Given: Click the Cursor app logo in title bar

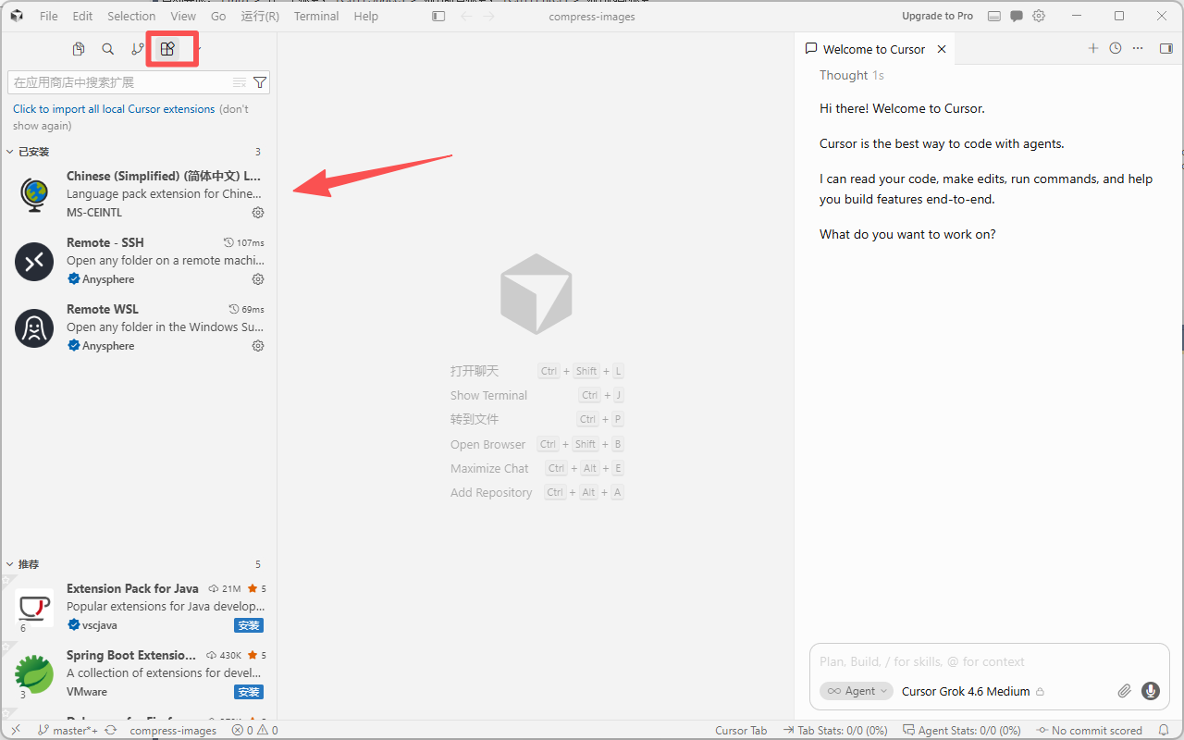Looking at the screenshot, I should [17, 16].
